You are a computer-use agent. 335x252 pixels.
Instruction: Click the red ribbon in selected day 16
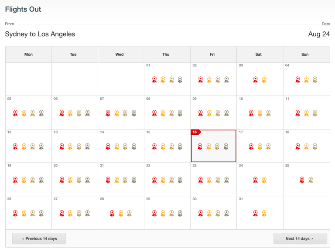200,146
